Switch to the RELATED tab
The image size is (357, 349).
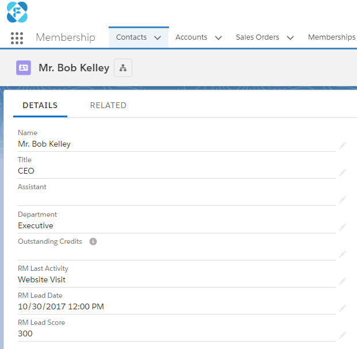point(108,105)
